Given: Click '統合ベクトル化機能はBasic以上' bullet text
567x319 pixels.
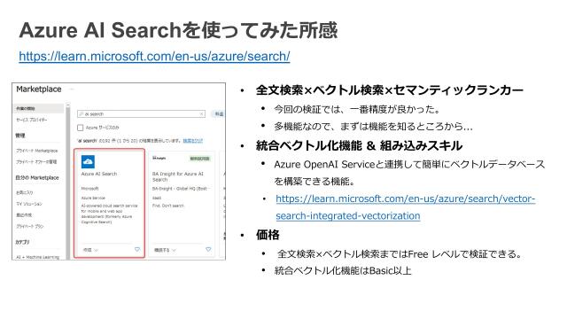Looking at the screenshot, I should tap(343, 270).
